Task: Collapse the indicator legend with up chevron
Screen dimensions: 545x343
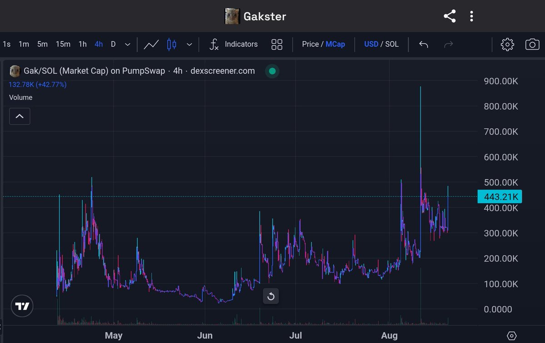Action: [x=20, y=116]
